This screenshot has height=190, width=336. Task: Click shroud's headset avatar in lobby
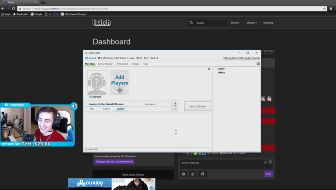pyautogui.click(x=97, y=83)
